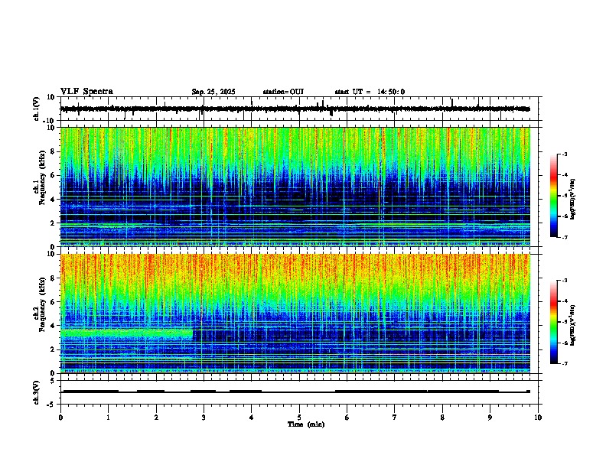Click the green 3.5 kHz band in ch.2 spectrogram
The width and height of the screenshot is (606, 468).
126,333
